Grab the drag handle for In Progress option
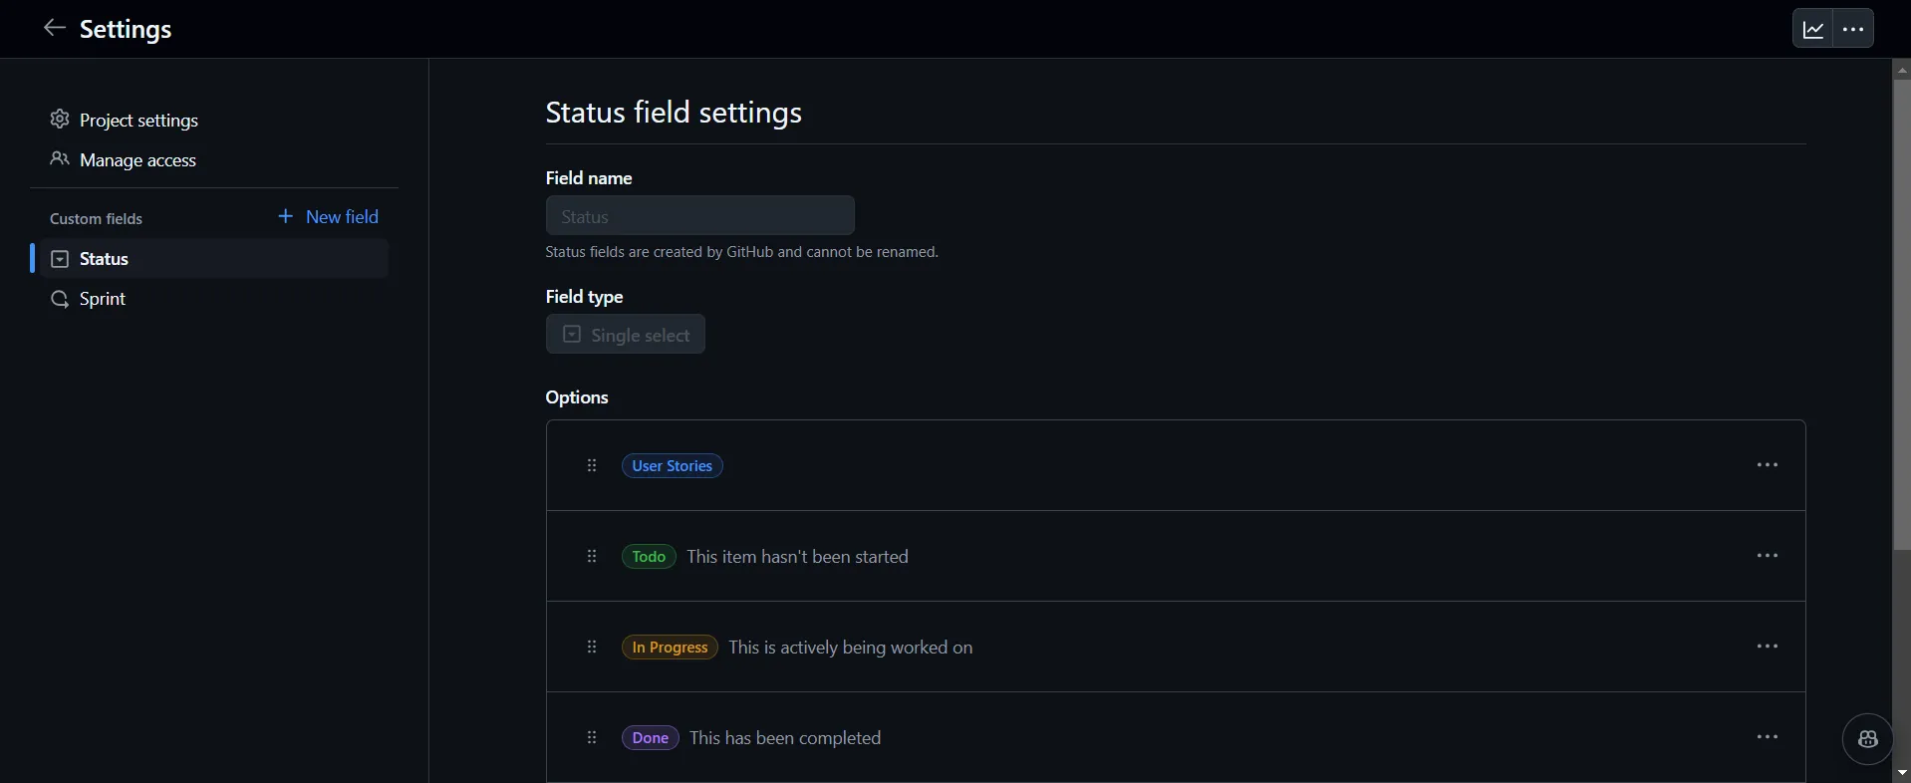 pyautogui.click(x=592, y=647)
